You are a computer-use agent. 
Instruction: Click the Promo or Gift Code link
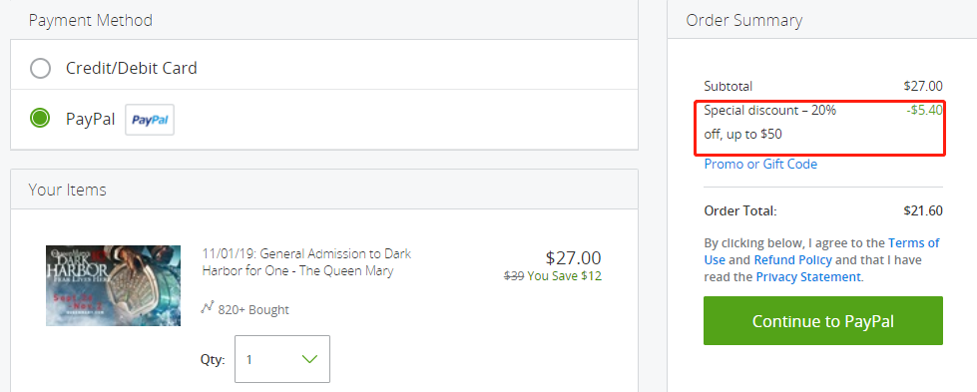tap(760, 164)
